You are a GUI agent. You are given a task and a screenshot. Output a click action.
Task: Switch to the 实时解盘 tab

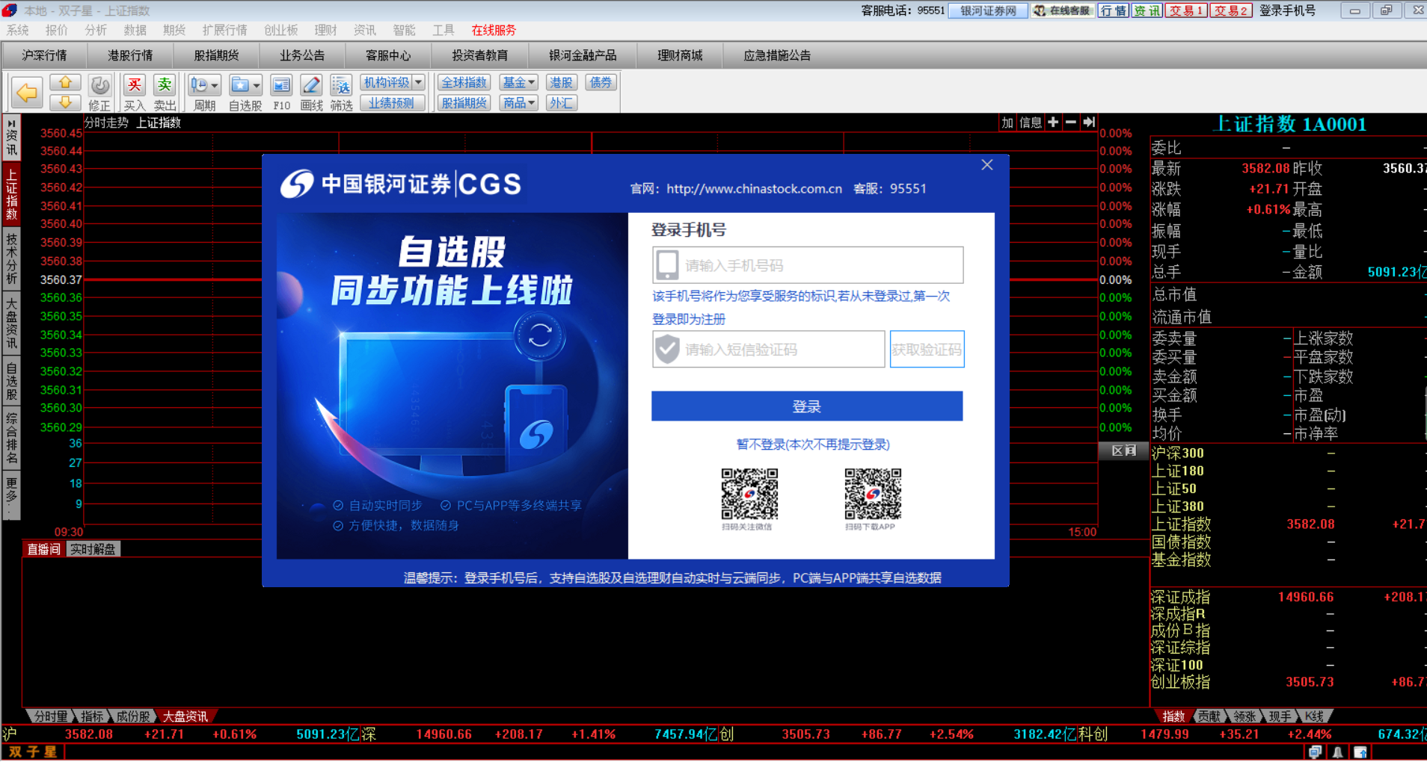(93, 549)
